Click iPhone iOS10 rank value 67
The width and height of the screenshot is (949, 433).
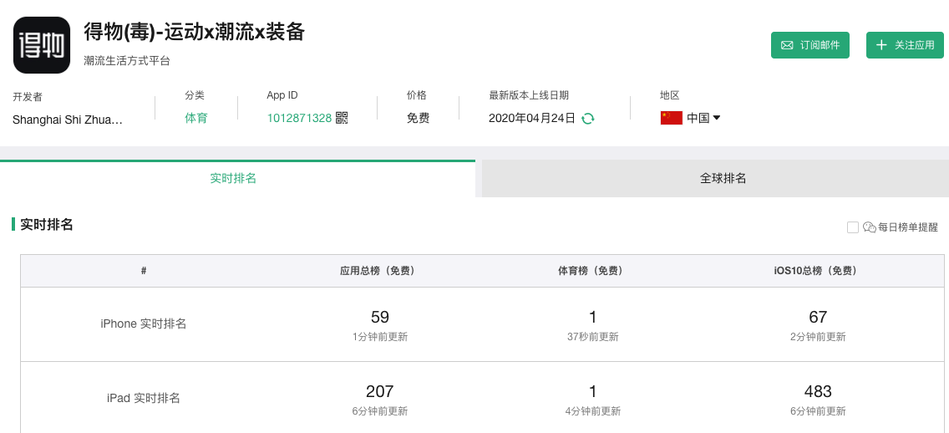(x=818, y=317)
